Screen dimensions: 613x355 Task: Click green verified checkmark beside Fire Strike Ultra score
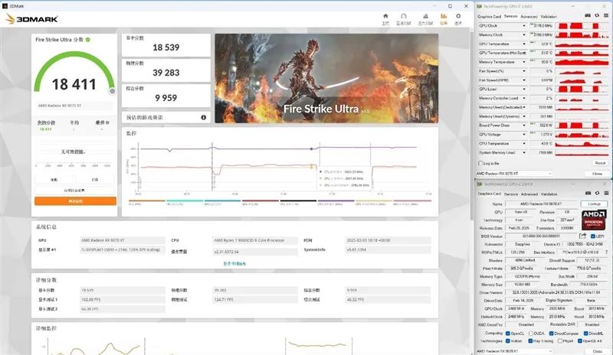pos(88,40)
